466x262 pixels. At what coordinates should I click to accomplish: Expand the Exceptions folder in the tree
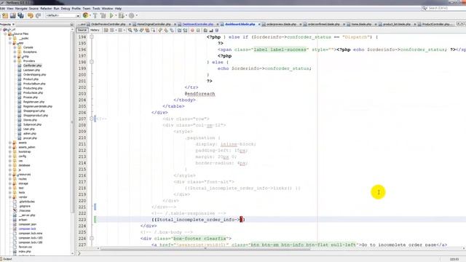coord(15,52)
